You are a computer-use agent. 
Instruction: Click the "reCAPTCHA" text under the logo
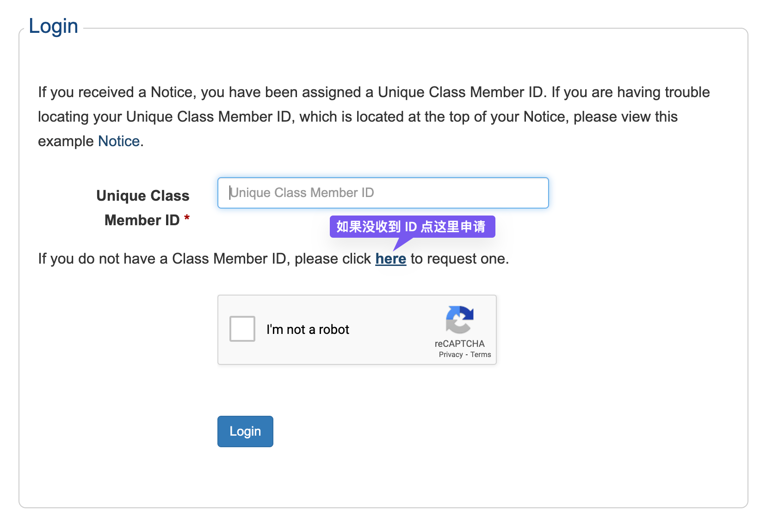(459, 344)
